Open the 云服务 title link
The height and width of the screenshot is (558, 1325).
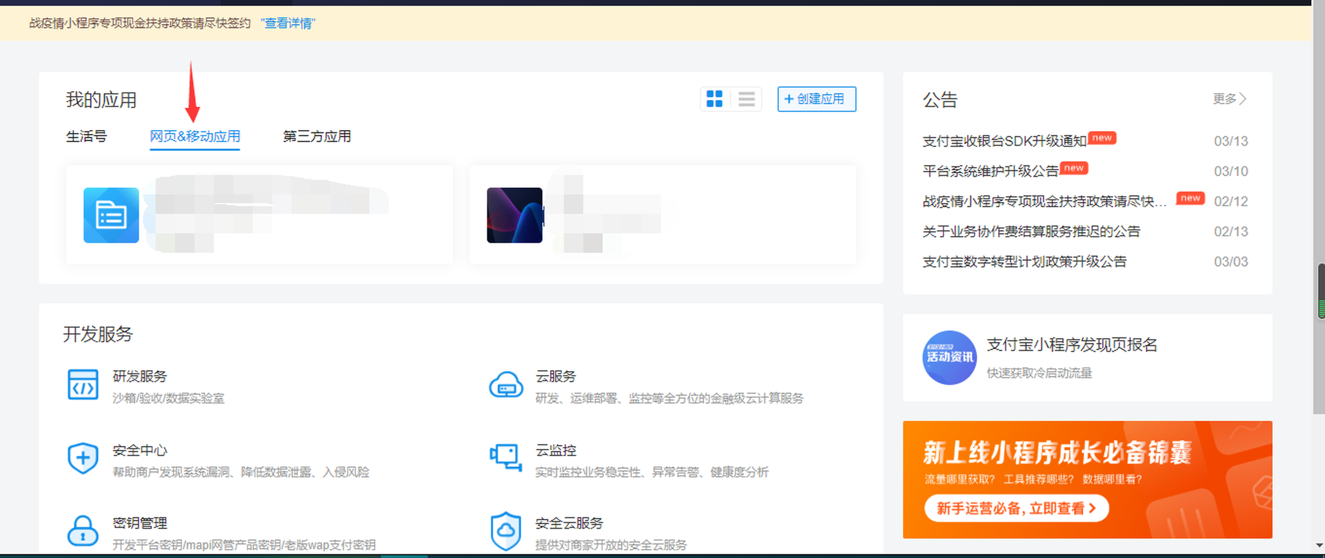pos(556,377)
